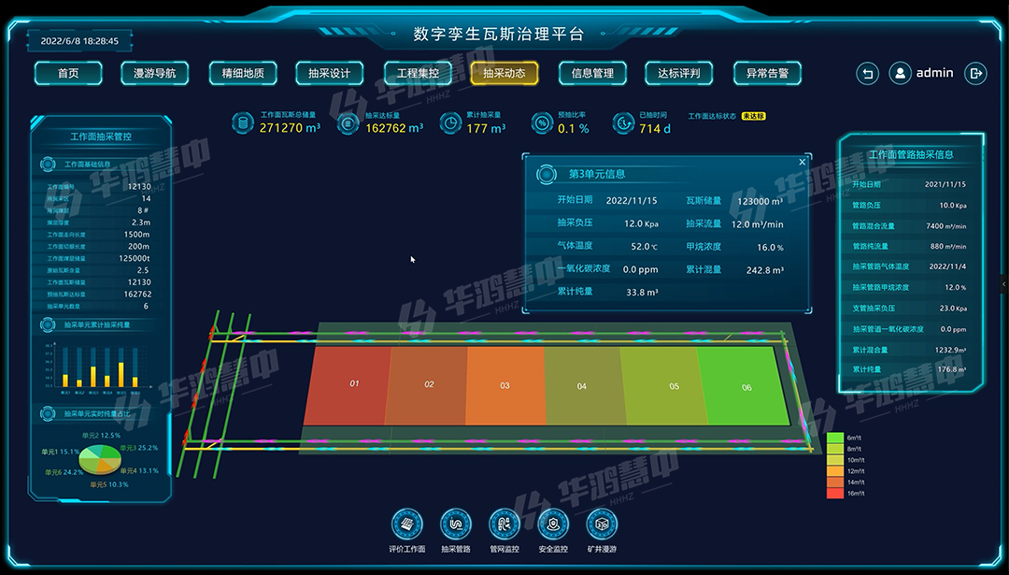The width and height of the screenshot is (1009, 575).
Task: Click the red 16m³/t legend swatch
Action: pyautogui.click(x=835, y=493)
